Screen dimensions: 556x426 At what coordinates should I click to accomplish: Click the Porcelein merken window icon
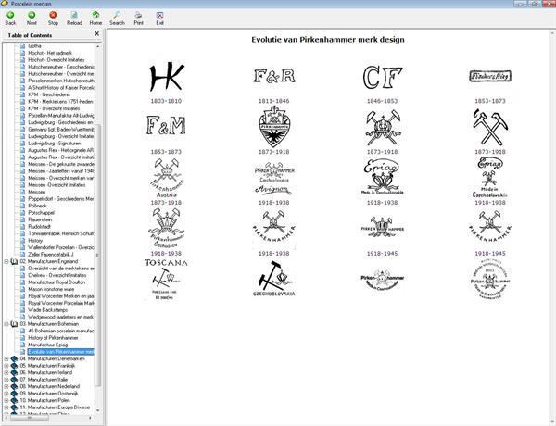(5, 4)
